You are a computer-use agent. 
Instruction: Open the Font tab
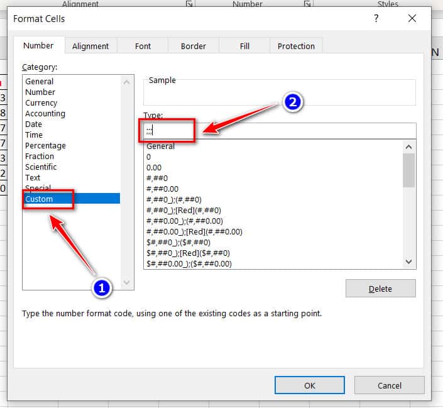143,46
